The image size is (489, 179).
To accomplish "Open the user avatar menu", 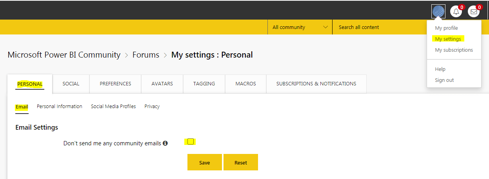I will tap(438, 11).
